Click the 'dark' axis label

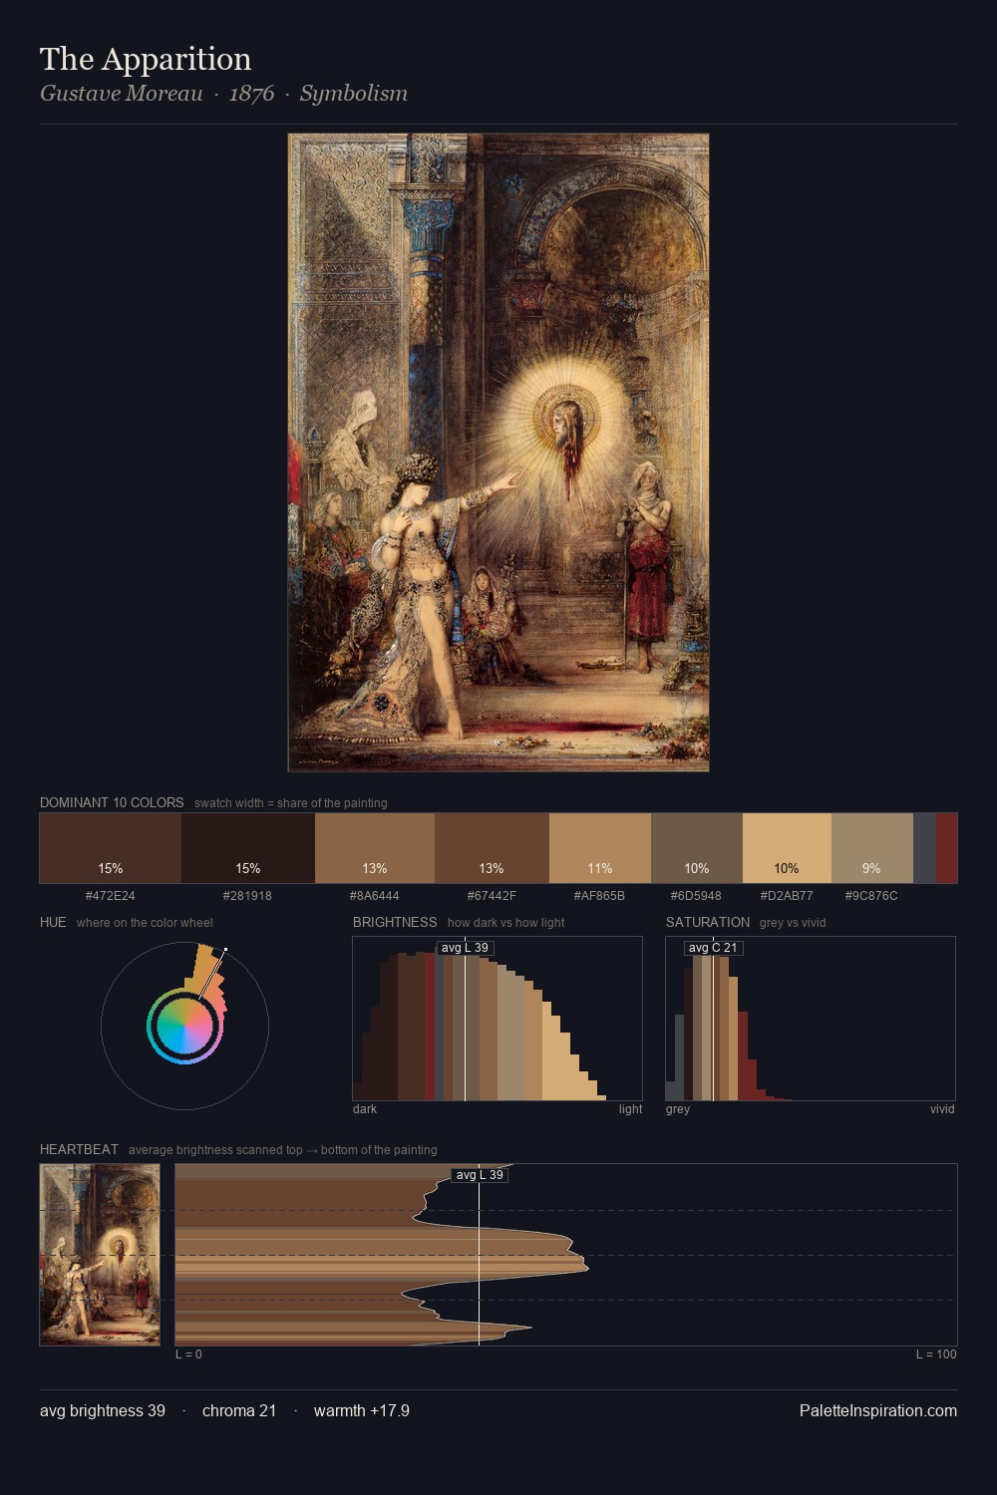point(365,1109)
